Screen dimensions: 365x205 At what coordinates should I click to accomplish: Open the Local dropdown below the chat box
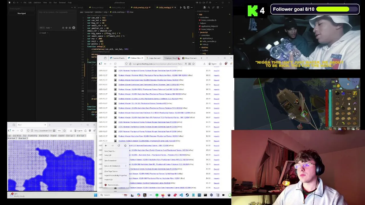click(44, 33)
